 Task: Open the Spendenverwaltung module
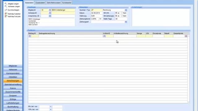coord(13,84)
